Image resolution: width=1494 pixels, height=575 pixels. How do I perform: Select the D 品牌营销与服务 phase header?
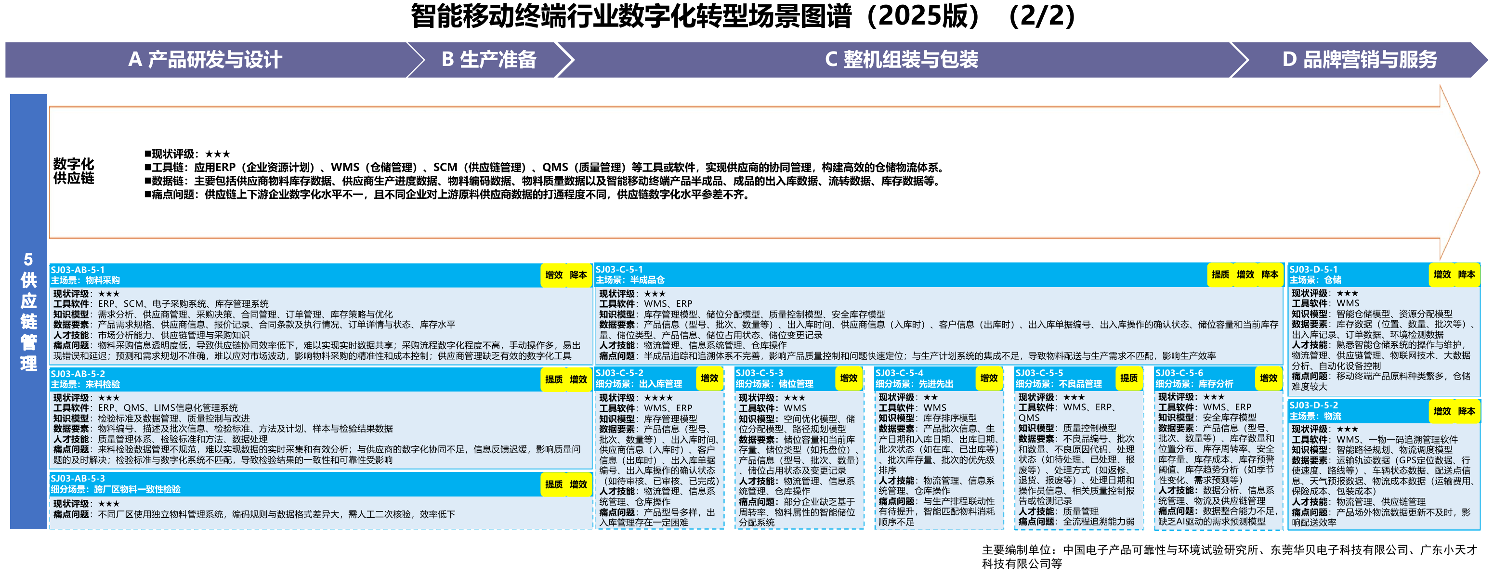[x=1360, y=60]
